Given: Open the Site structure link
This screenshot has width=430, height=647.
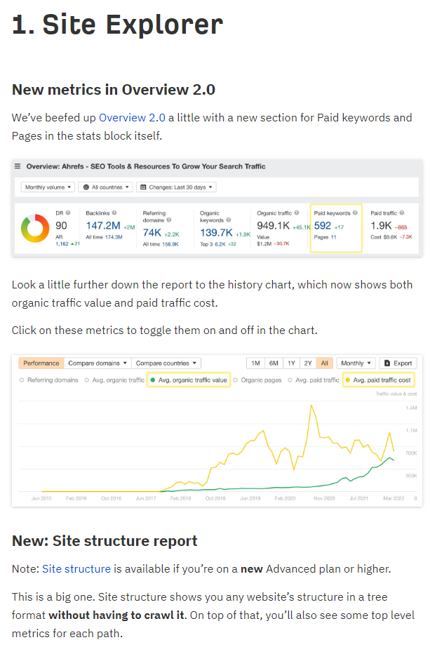Looking at the screenshot, I should point(76,568).
